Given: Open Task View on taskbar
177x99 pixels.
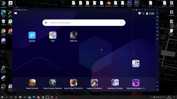Looking at the screenshot, I should (11, 97).
